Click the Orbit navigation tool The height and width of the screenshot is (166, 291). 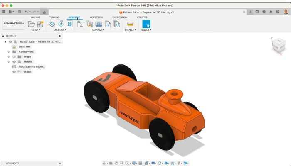click(104, 163)
